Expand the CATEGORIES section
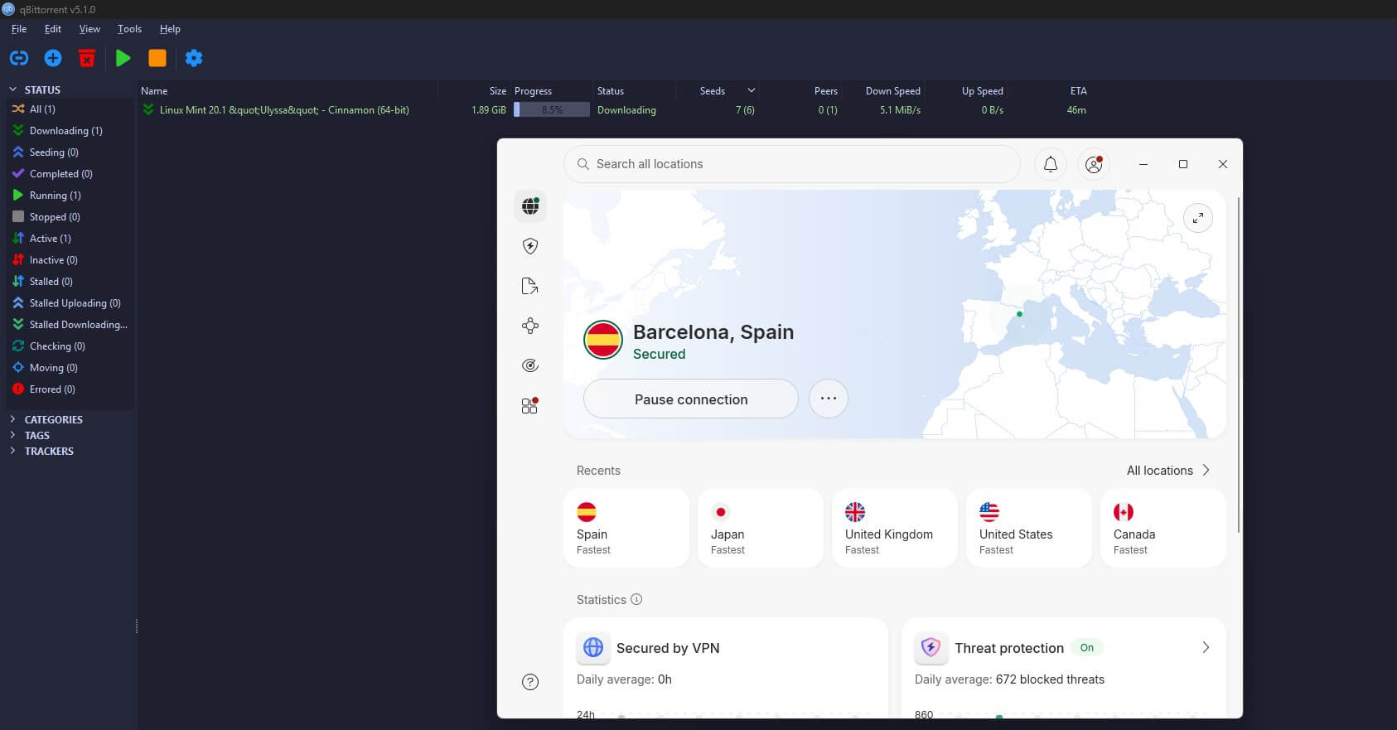 click(x=12, y=419)
